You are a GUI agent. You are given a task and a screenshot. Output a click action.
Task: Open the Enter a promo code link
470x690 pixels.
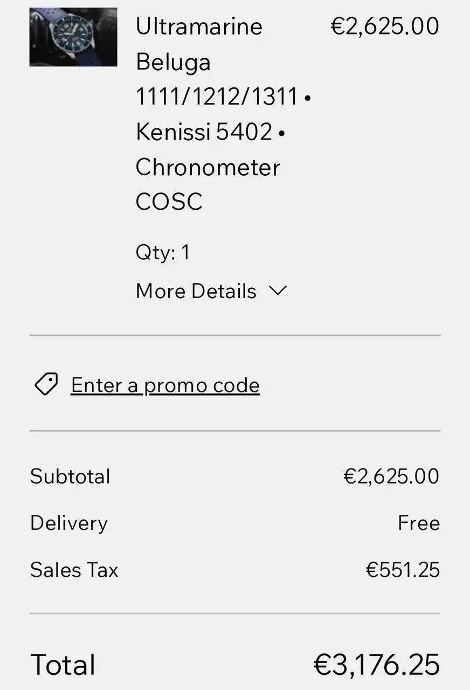(165, 385)
